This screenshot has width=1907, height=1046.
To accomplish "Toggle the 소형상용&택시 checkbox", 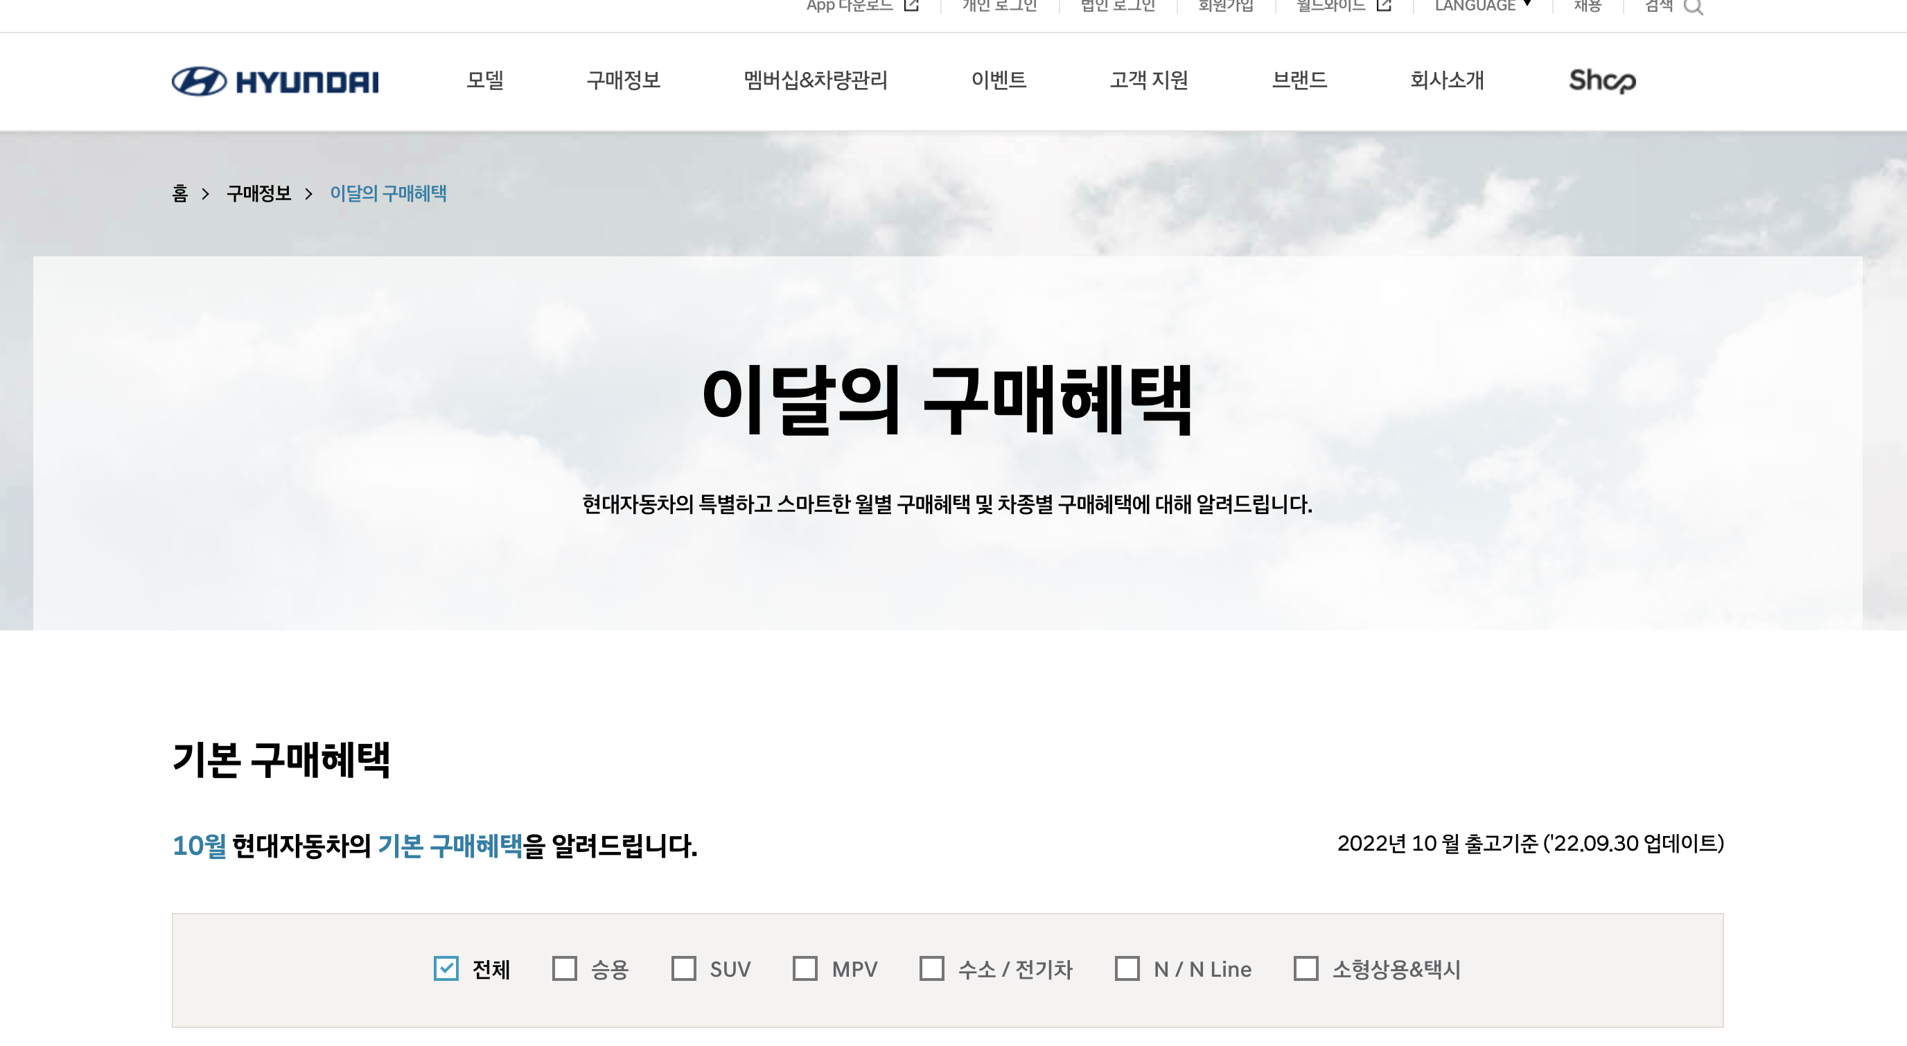I will click(1306, 968).
